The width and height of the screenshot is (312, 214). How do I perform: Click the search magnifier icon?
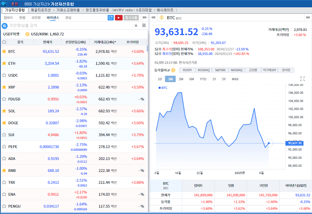point(5,26)
